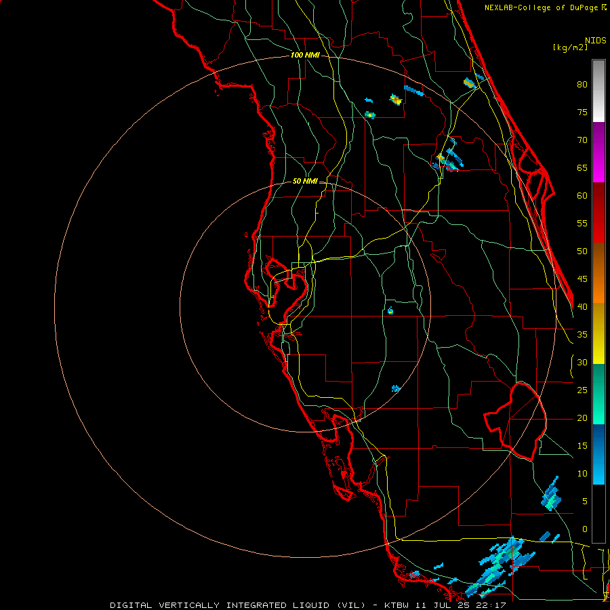Click the 5 value on the color scale
This screenshot has height=610, width=610.
585,502
